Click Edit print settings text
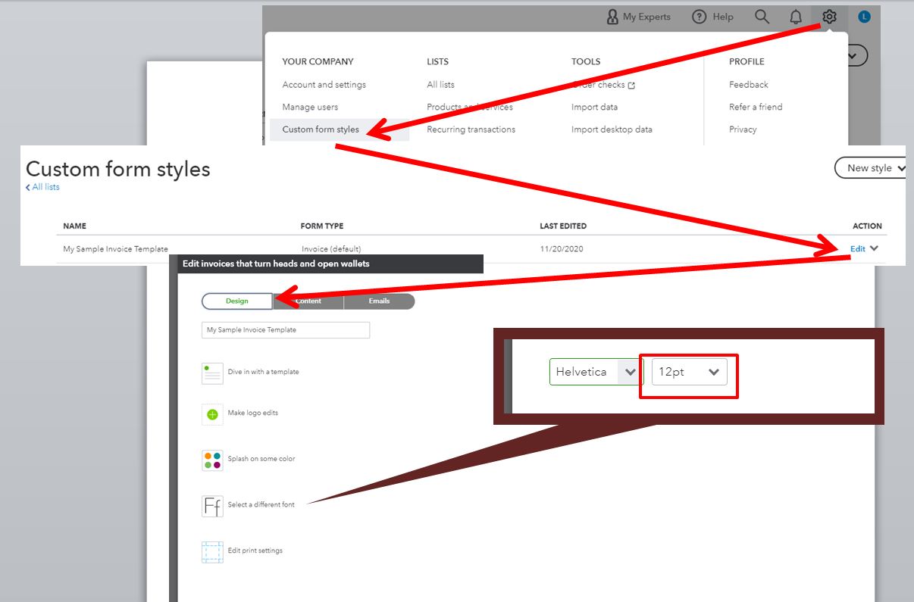 pyautogui.click(x=255, y=551)
